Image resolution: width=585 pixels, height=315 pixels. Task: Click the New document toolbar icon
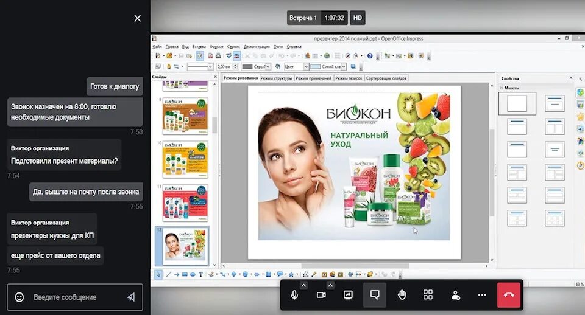point(158,56)
